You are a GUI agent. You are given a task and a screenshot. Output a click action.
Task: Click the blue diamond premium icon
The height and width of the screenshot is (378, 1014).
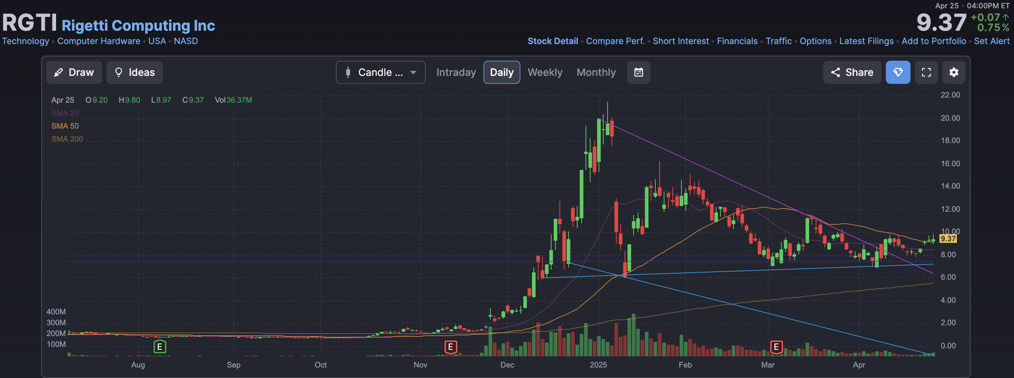pyautogui.click(x=898, y=72)
